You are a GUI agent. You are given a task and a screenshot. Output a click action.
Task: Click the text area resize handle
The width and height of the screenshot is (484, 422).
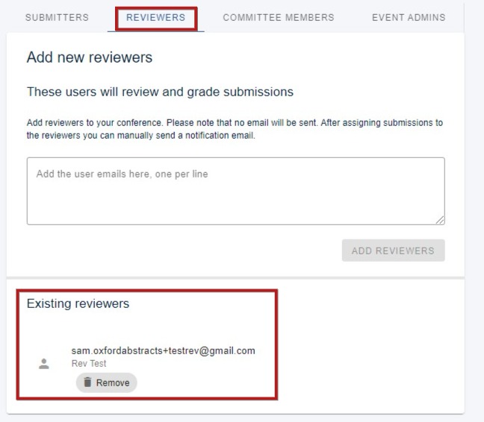[440, 220]
